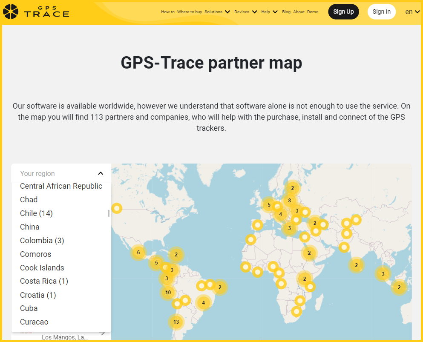Choose Colombia (3) in the list
This screenshot has height=342, width=423.
[x=42, y=241]
